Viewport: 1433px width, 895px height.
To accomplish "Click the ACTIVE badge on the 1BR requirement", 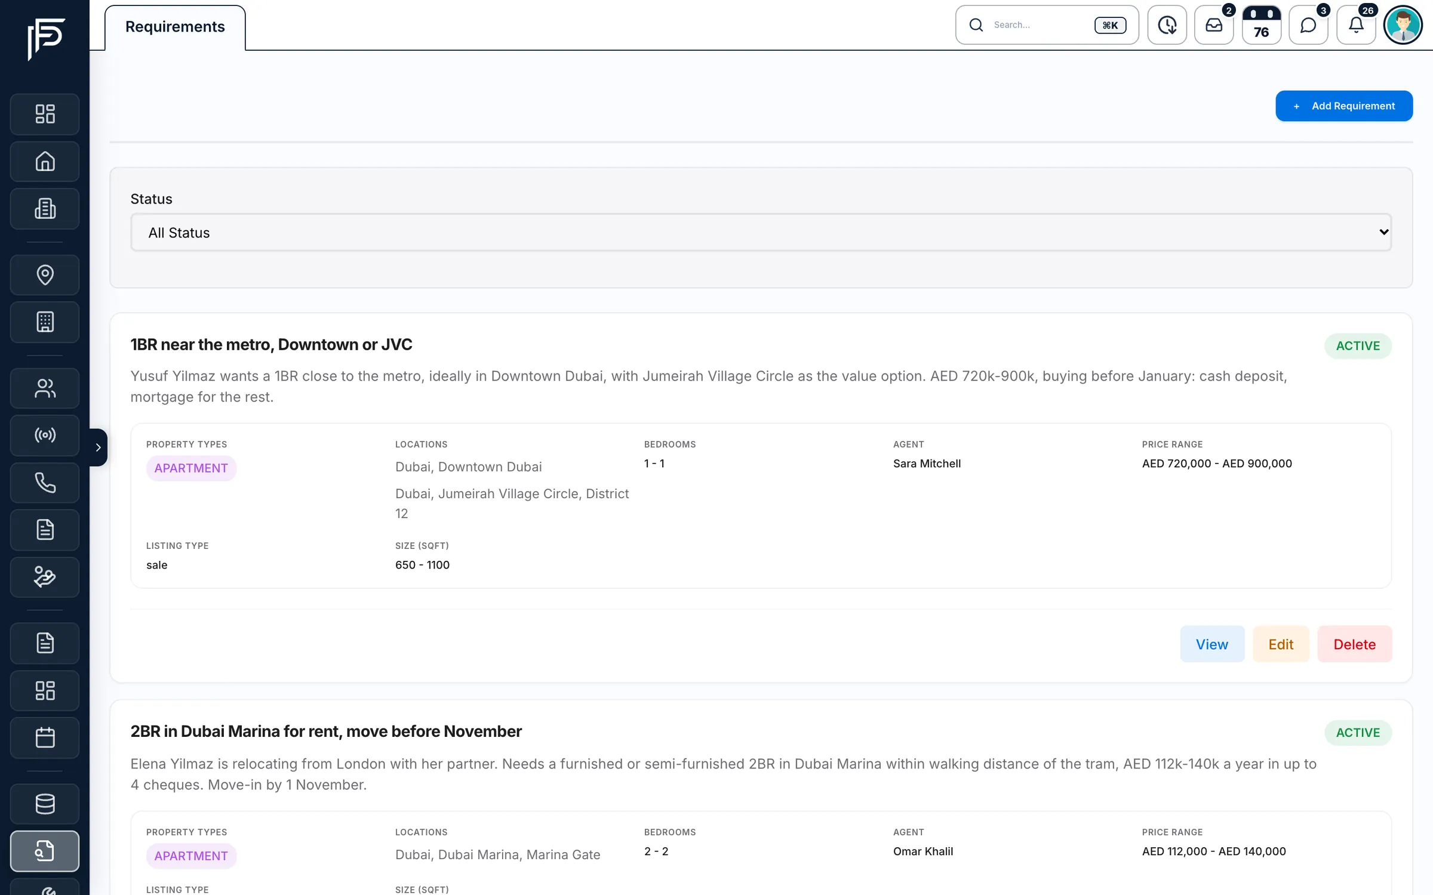I will (1358, 346).
